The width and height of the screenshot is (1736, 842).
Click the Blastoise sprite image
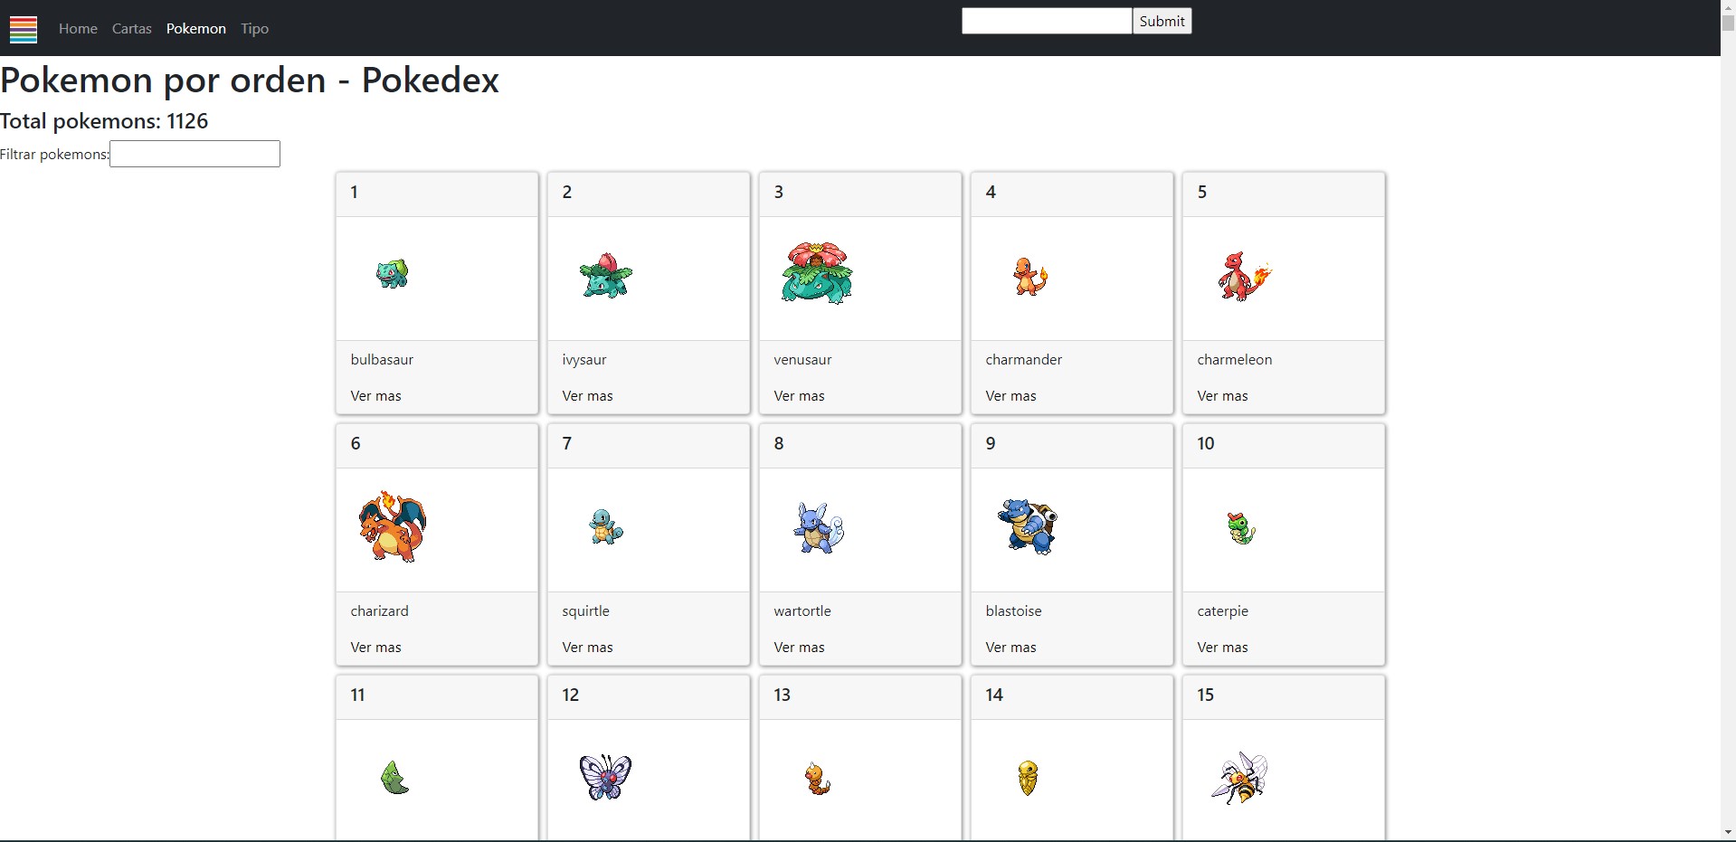(1028, 526)
